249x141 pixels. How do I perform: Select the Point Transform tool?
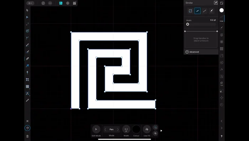point(27,24)
